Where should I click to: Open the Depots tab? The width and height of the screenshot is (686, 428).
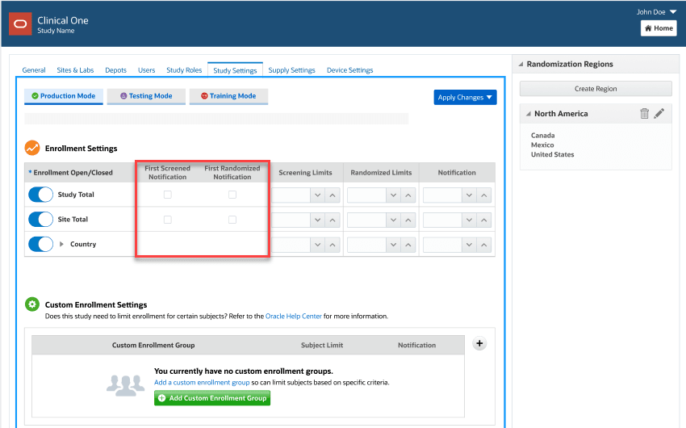[115, 70]
